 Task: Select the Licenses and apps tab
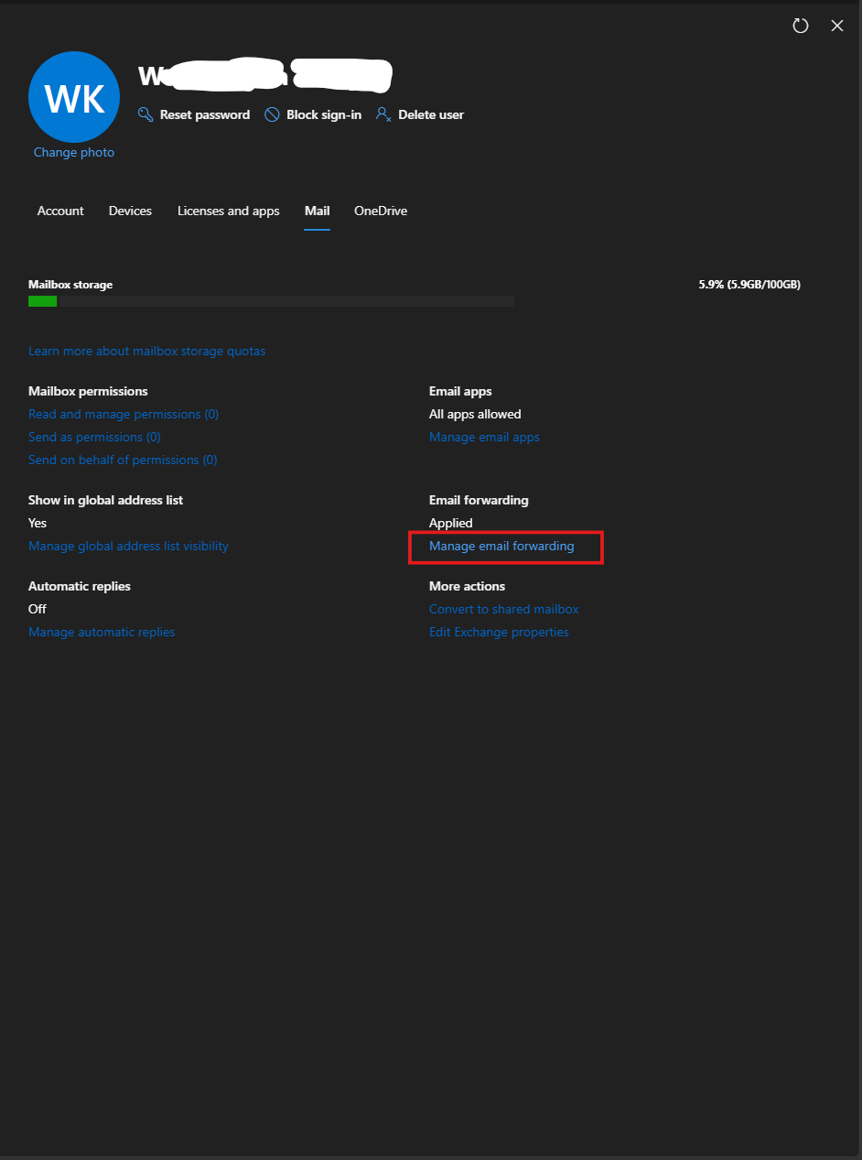tap(229, 211)
